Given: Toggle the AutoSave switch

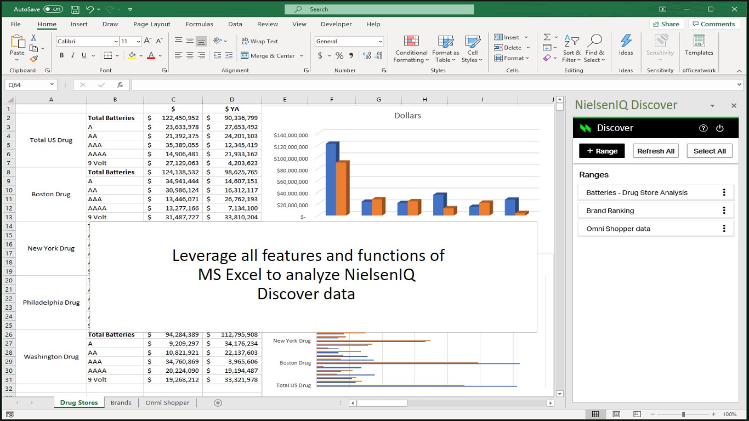Looking at the screenshot, I should click(x=53, y=9).
